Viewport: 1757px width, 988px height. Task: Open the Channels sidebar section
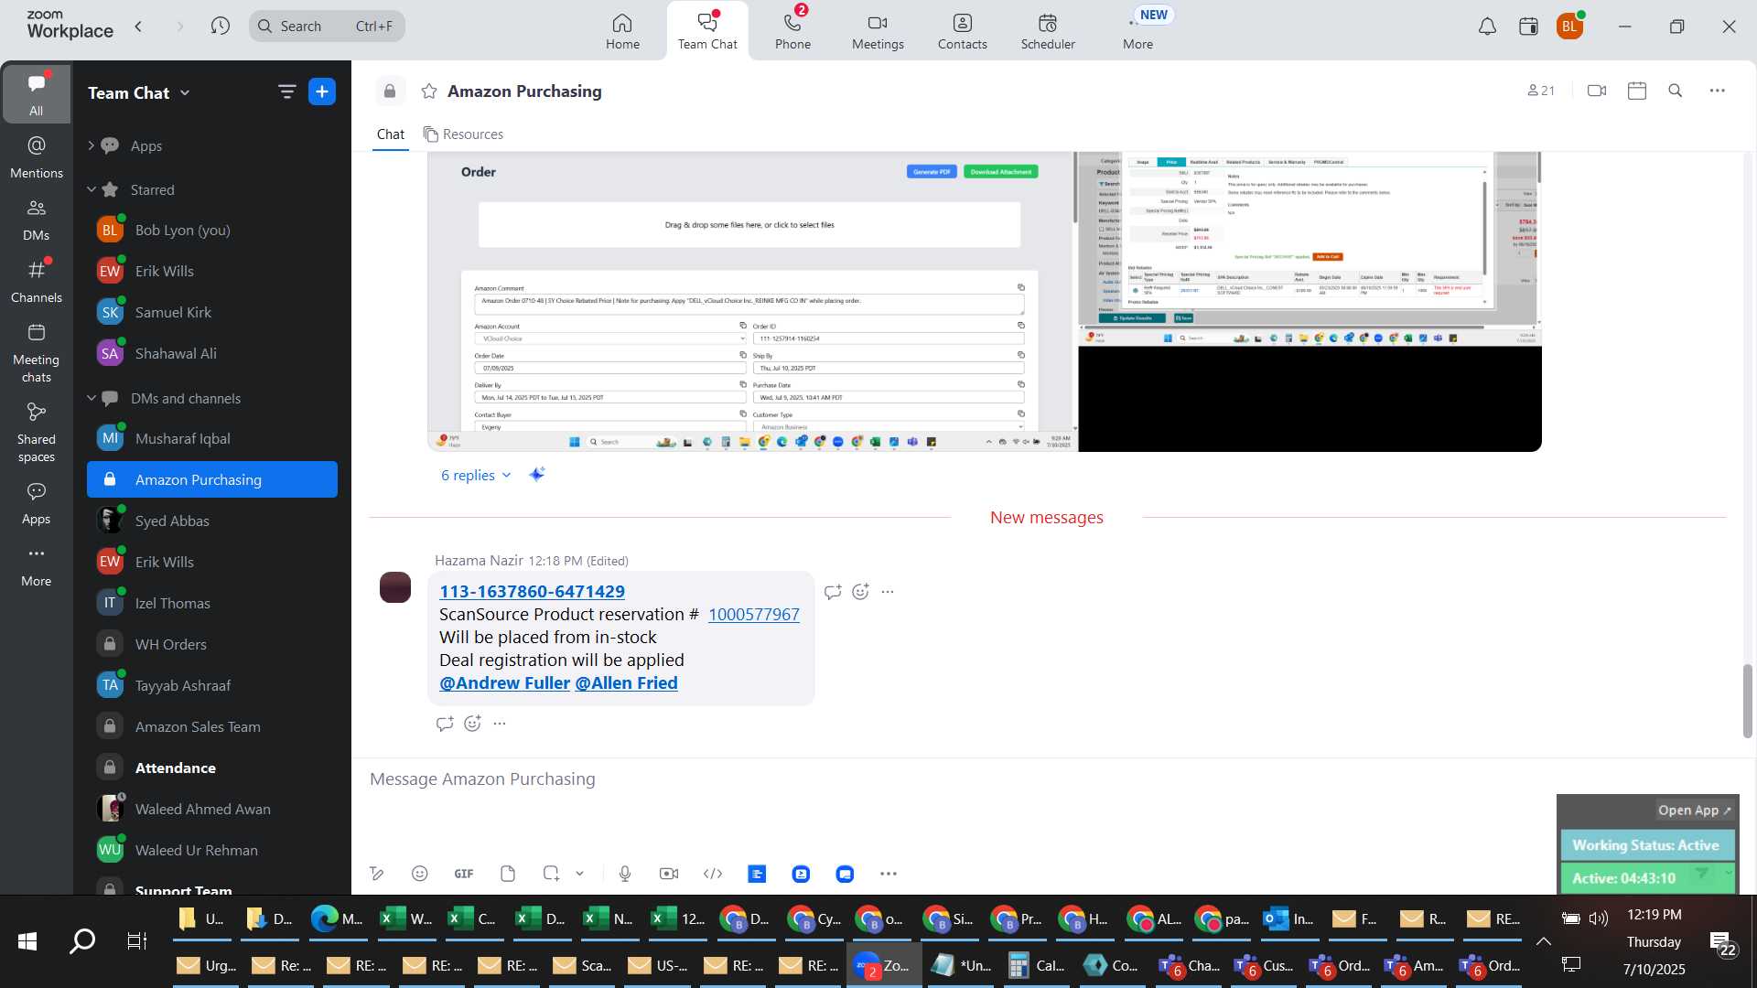(37, 282)
